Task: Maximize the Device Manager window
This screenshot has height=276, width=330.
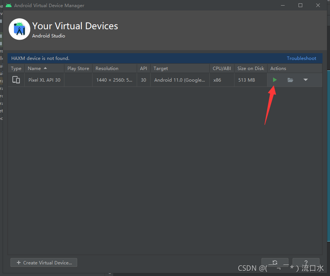Action: (x=300, y=5)
